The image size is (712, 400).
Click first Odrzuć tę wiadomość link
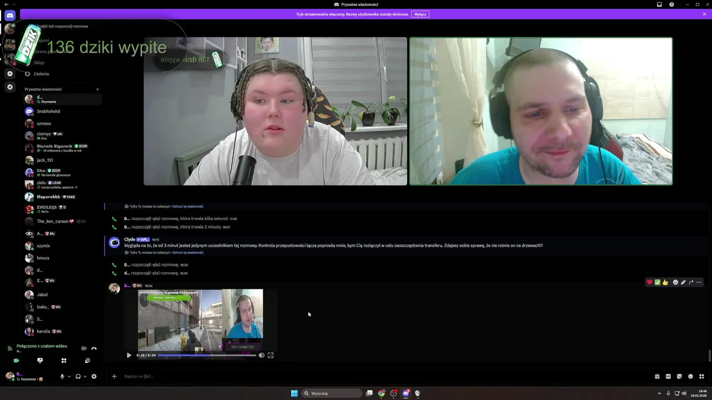click(x=188, y=206)
